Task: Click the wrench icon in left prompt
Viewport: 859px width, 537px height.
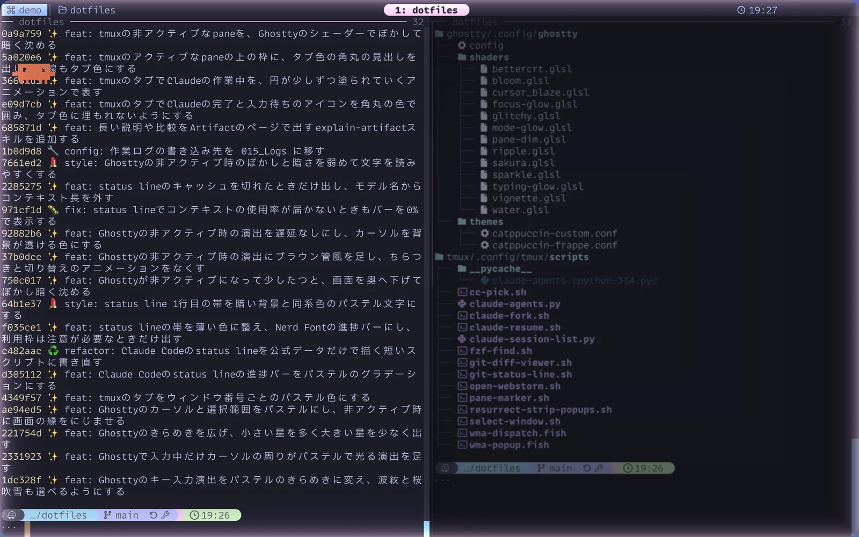Action: coord(165,515)
